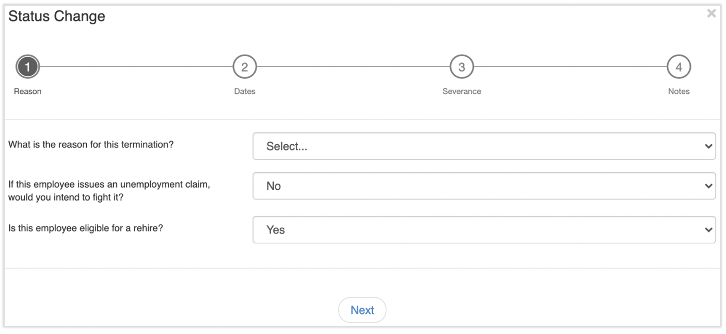Click the Reason step label
This screenshot has height=334, width=726.
click(28, 91)
